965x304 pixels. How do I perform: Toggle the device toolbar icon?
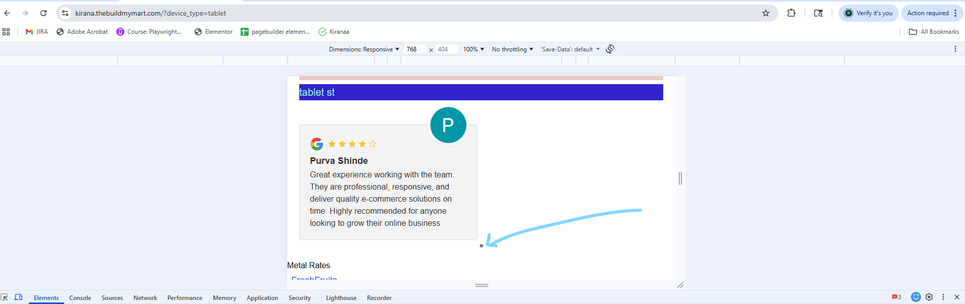click(x=18, y=297)
